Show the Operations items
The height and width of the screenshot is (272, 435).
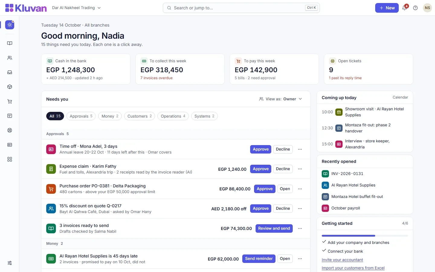pos(173,116)
